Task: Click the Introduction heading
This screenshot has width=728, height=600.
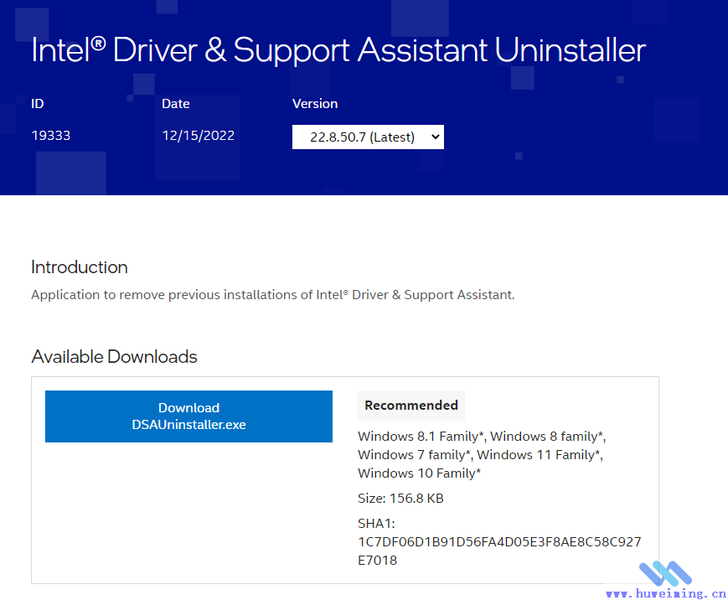Action: pos(80,267)
